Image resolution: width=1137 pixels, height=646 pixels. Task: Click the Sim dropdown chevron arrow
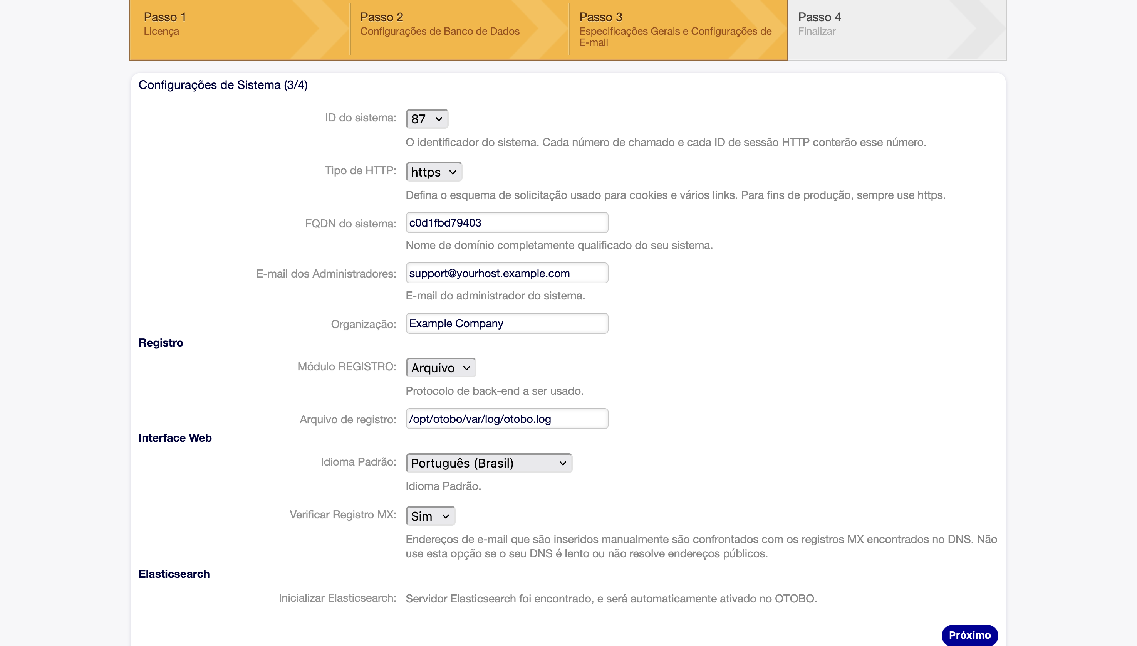tap(446, 517)
